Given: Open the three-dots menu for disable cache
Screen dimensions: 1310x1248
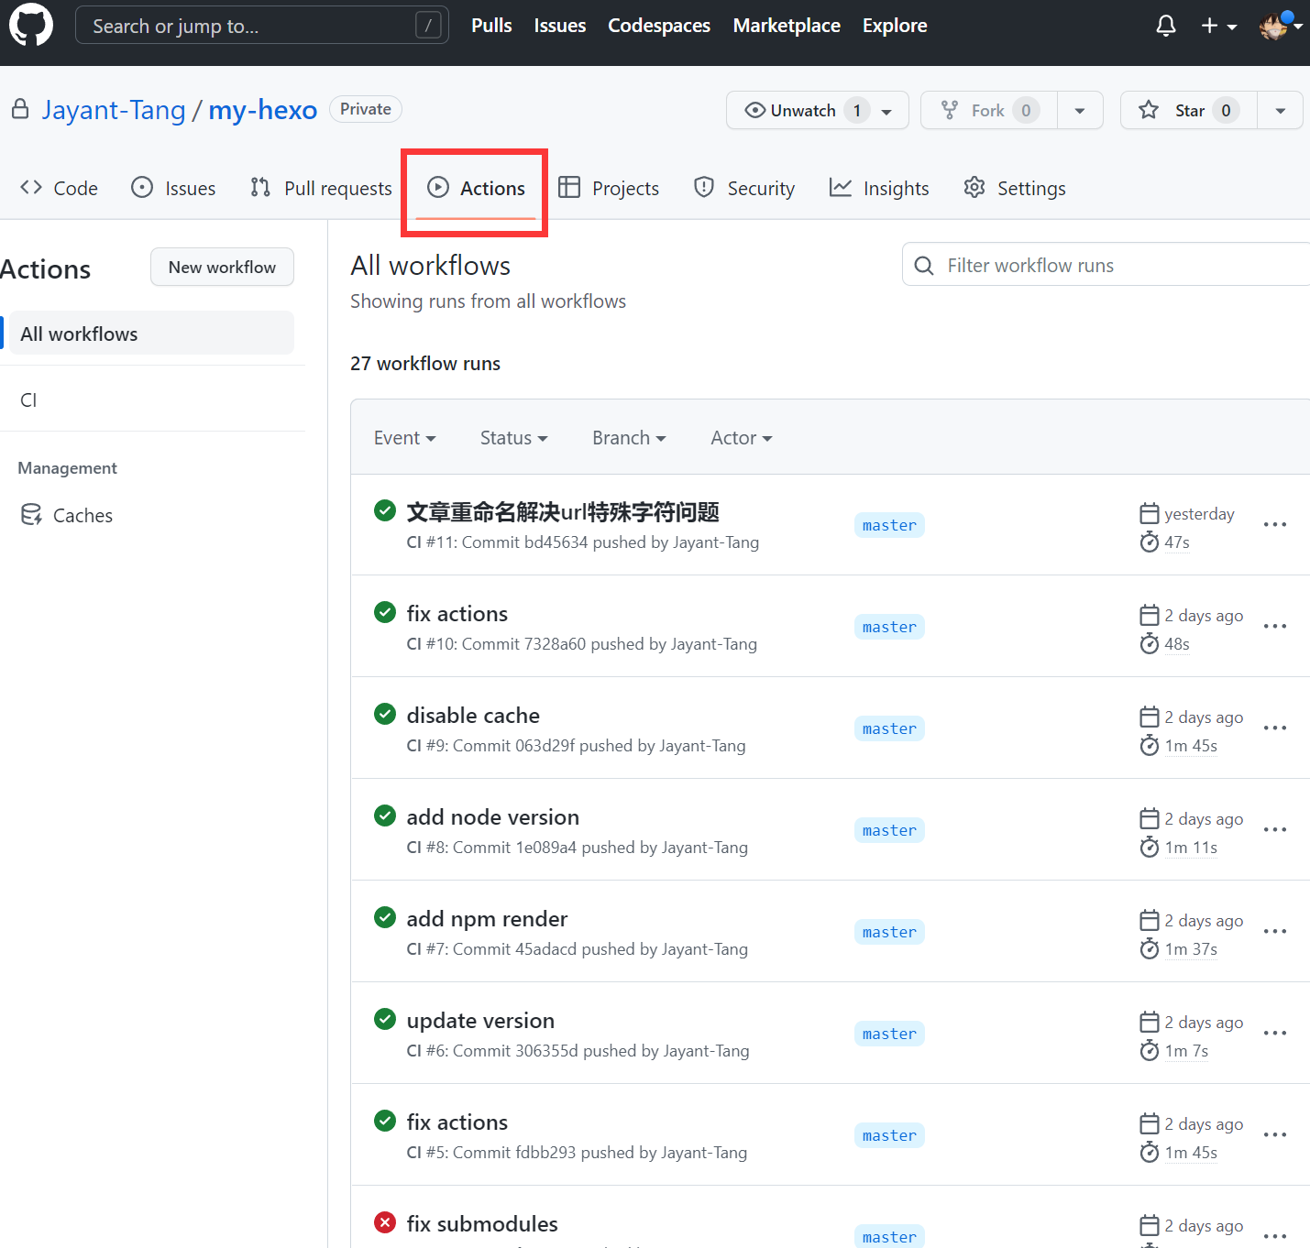Looking at the screenshot, I should [x=1274, y=728].
